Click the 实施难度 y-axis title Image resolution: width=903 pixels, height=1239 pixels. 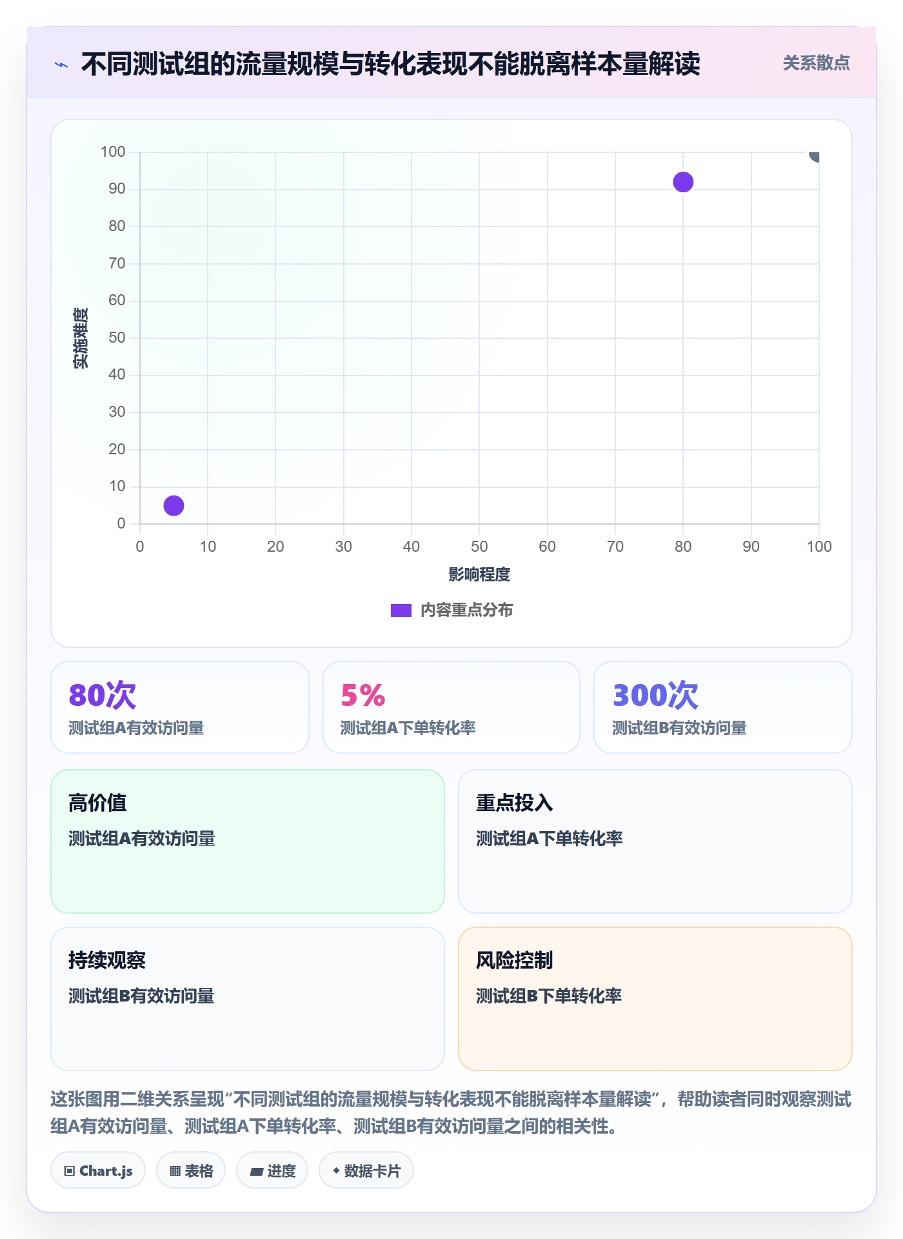pos(81,338)
